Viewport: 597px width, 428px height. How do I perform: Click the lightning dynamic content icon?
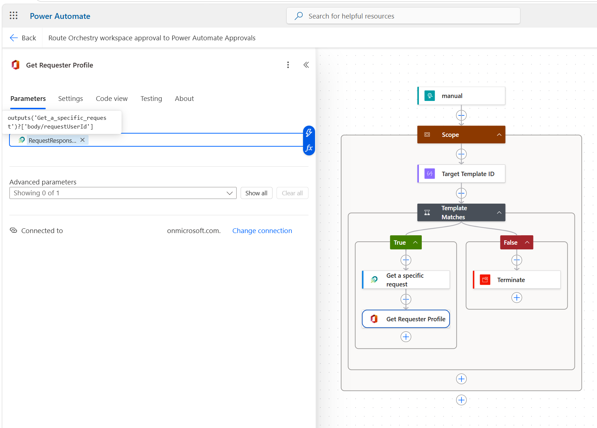pos(309,133)
